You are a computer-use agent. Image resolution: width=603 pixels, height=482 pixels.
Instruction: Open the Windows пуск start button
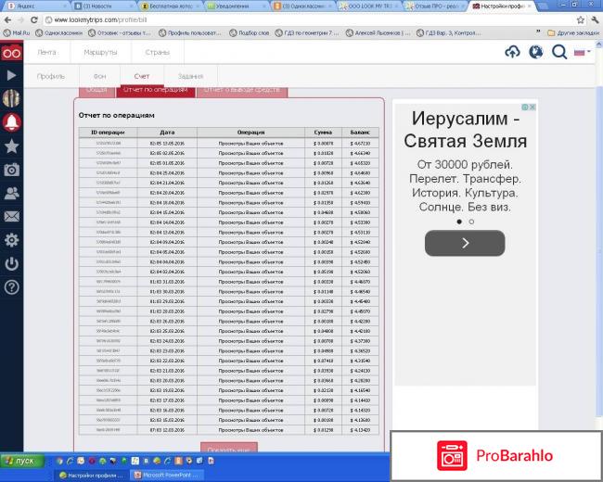click(x=23, y=461)
